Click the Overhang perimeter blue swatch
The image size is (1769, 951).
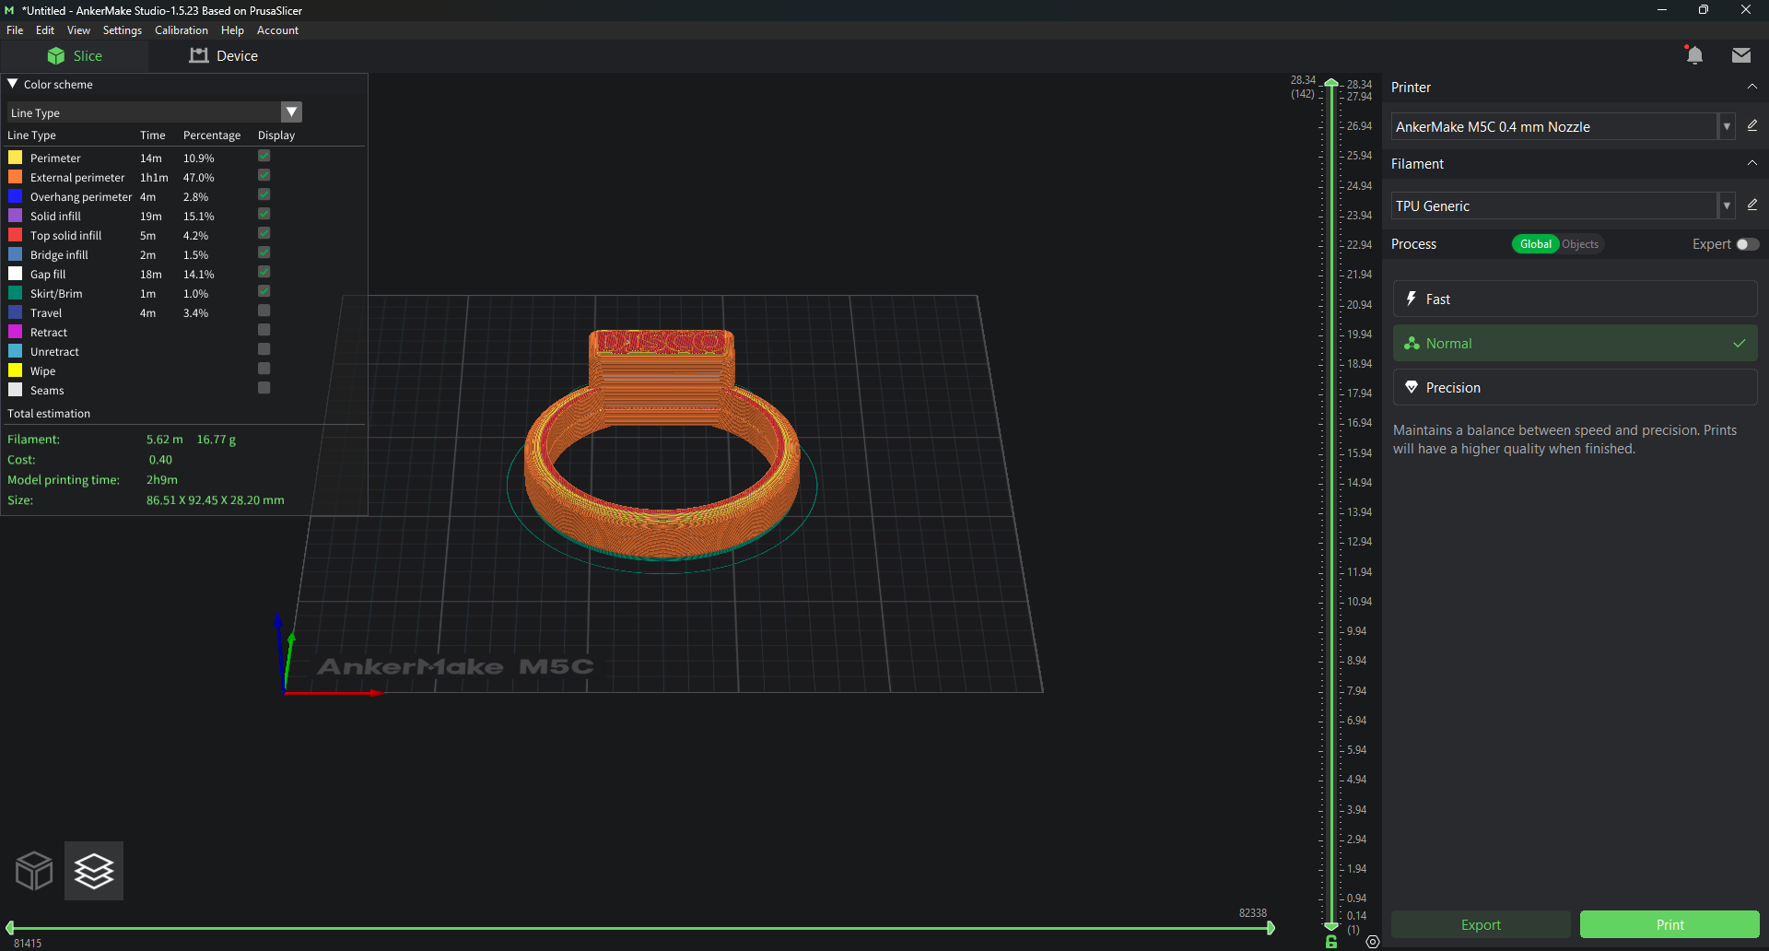[x=15, y=196]
